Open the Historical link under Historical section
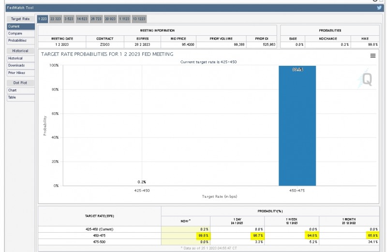This screenshot has width=387, height=252. click(21, 59)
